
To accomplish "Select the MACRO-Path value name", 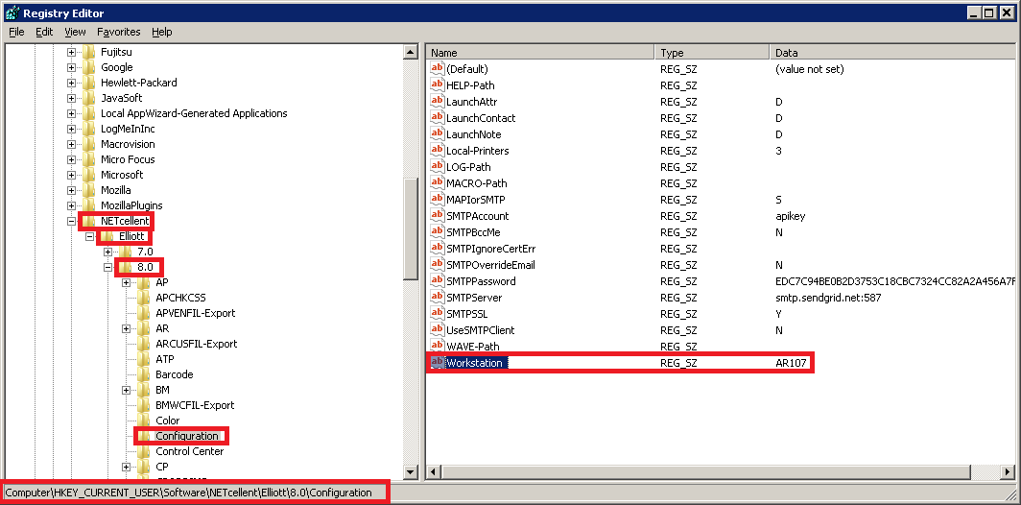I will (x=477, y=183).
